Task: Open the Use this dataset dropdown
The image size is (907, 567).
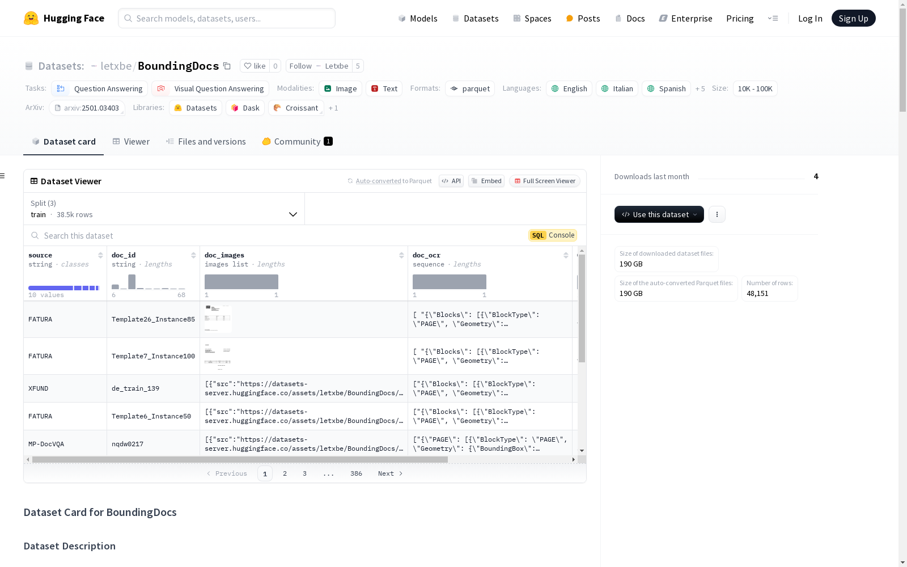Action: 659,214
